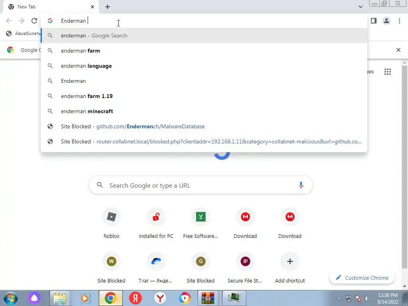The image size is (408, 306).
Task: Open the installed for PC shortcut
Action: point(156,224)
